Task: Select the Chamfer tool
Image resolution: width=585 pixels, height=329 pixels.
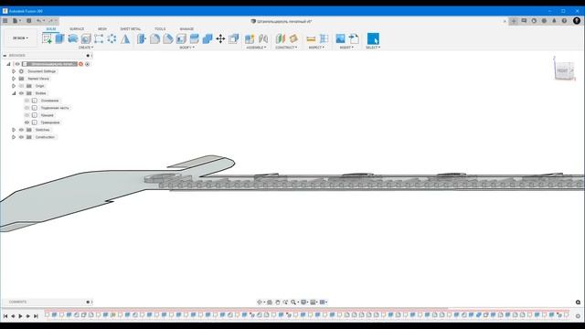Action: (168, 38)
